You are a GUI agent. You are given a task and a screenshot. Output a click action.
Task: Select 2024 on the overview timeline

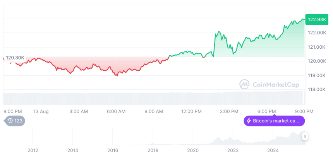273,150
